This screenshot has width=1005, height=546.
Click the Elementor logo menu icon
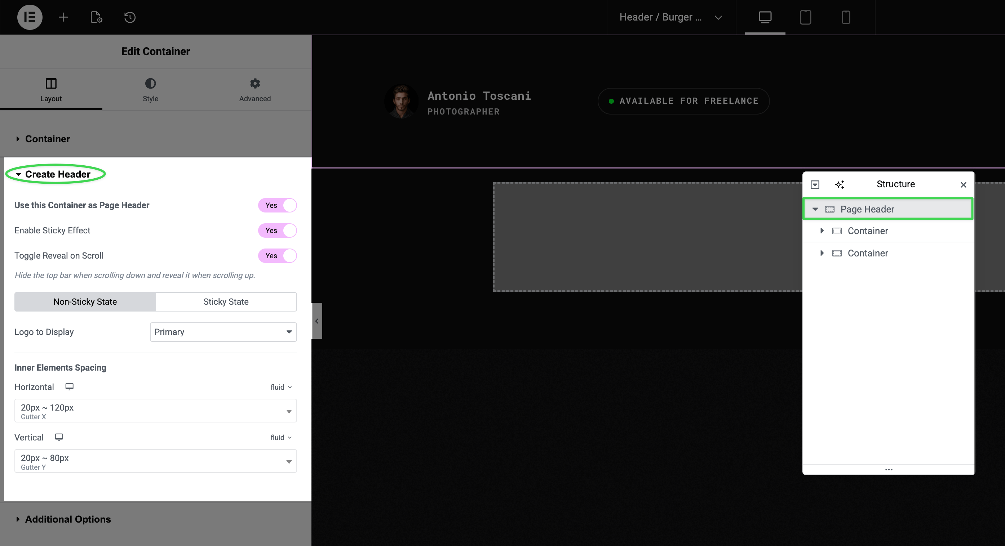(30, 17)
